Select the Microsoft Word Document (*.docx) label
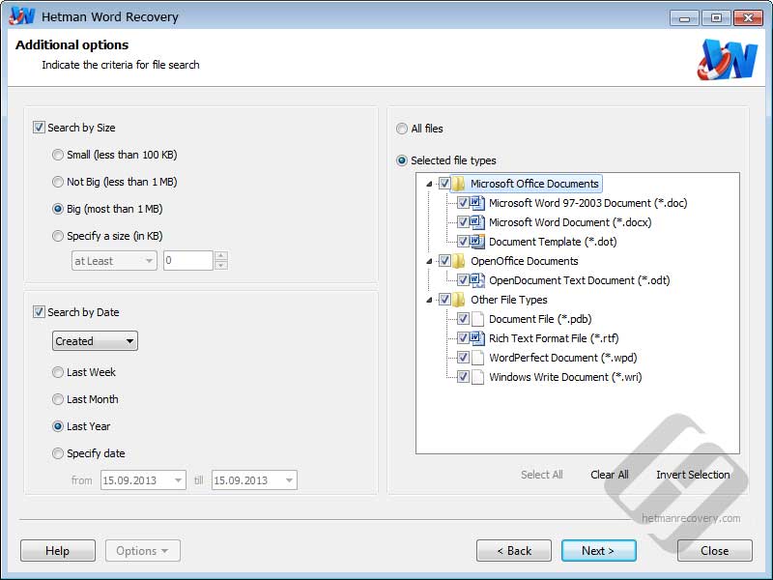 (x=570, y=222)
